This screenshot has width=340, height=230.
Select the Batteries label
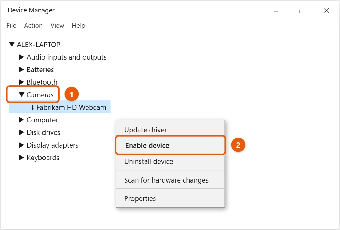40,70
